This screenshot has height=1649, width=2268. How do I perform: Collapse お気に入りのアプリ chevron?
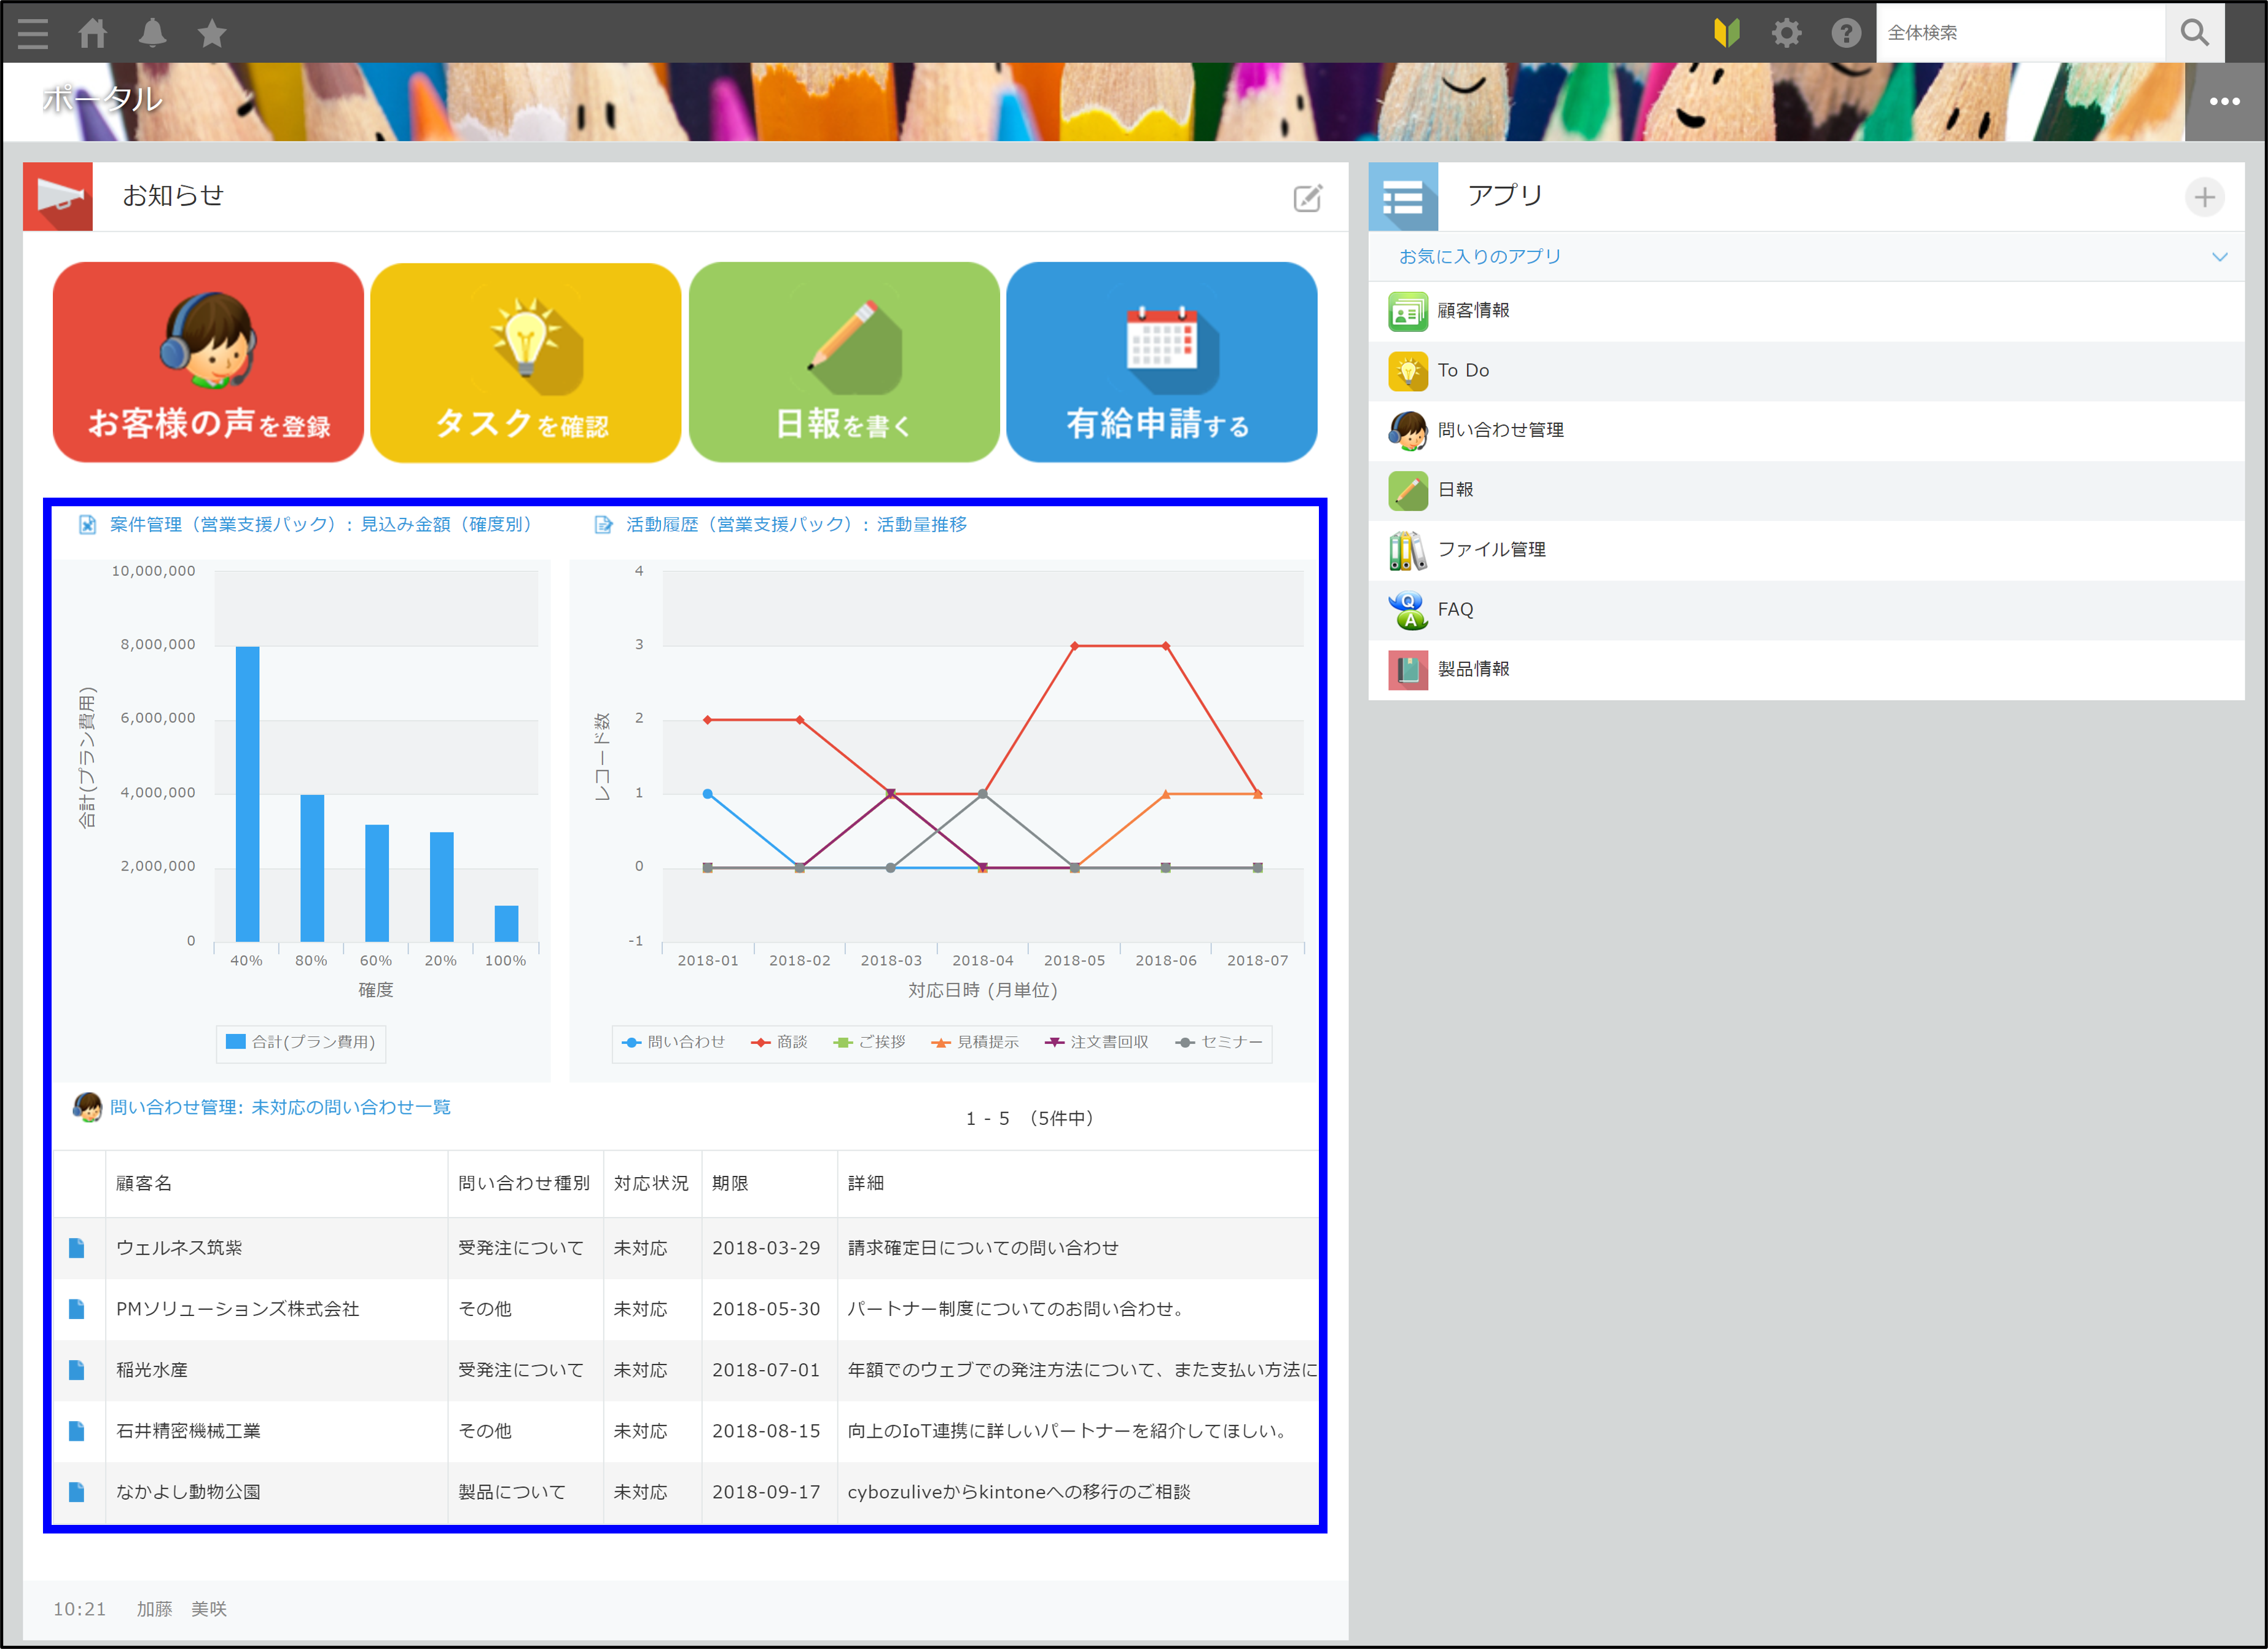[x=2219, y=257]
